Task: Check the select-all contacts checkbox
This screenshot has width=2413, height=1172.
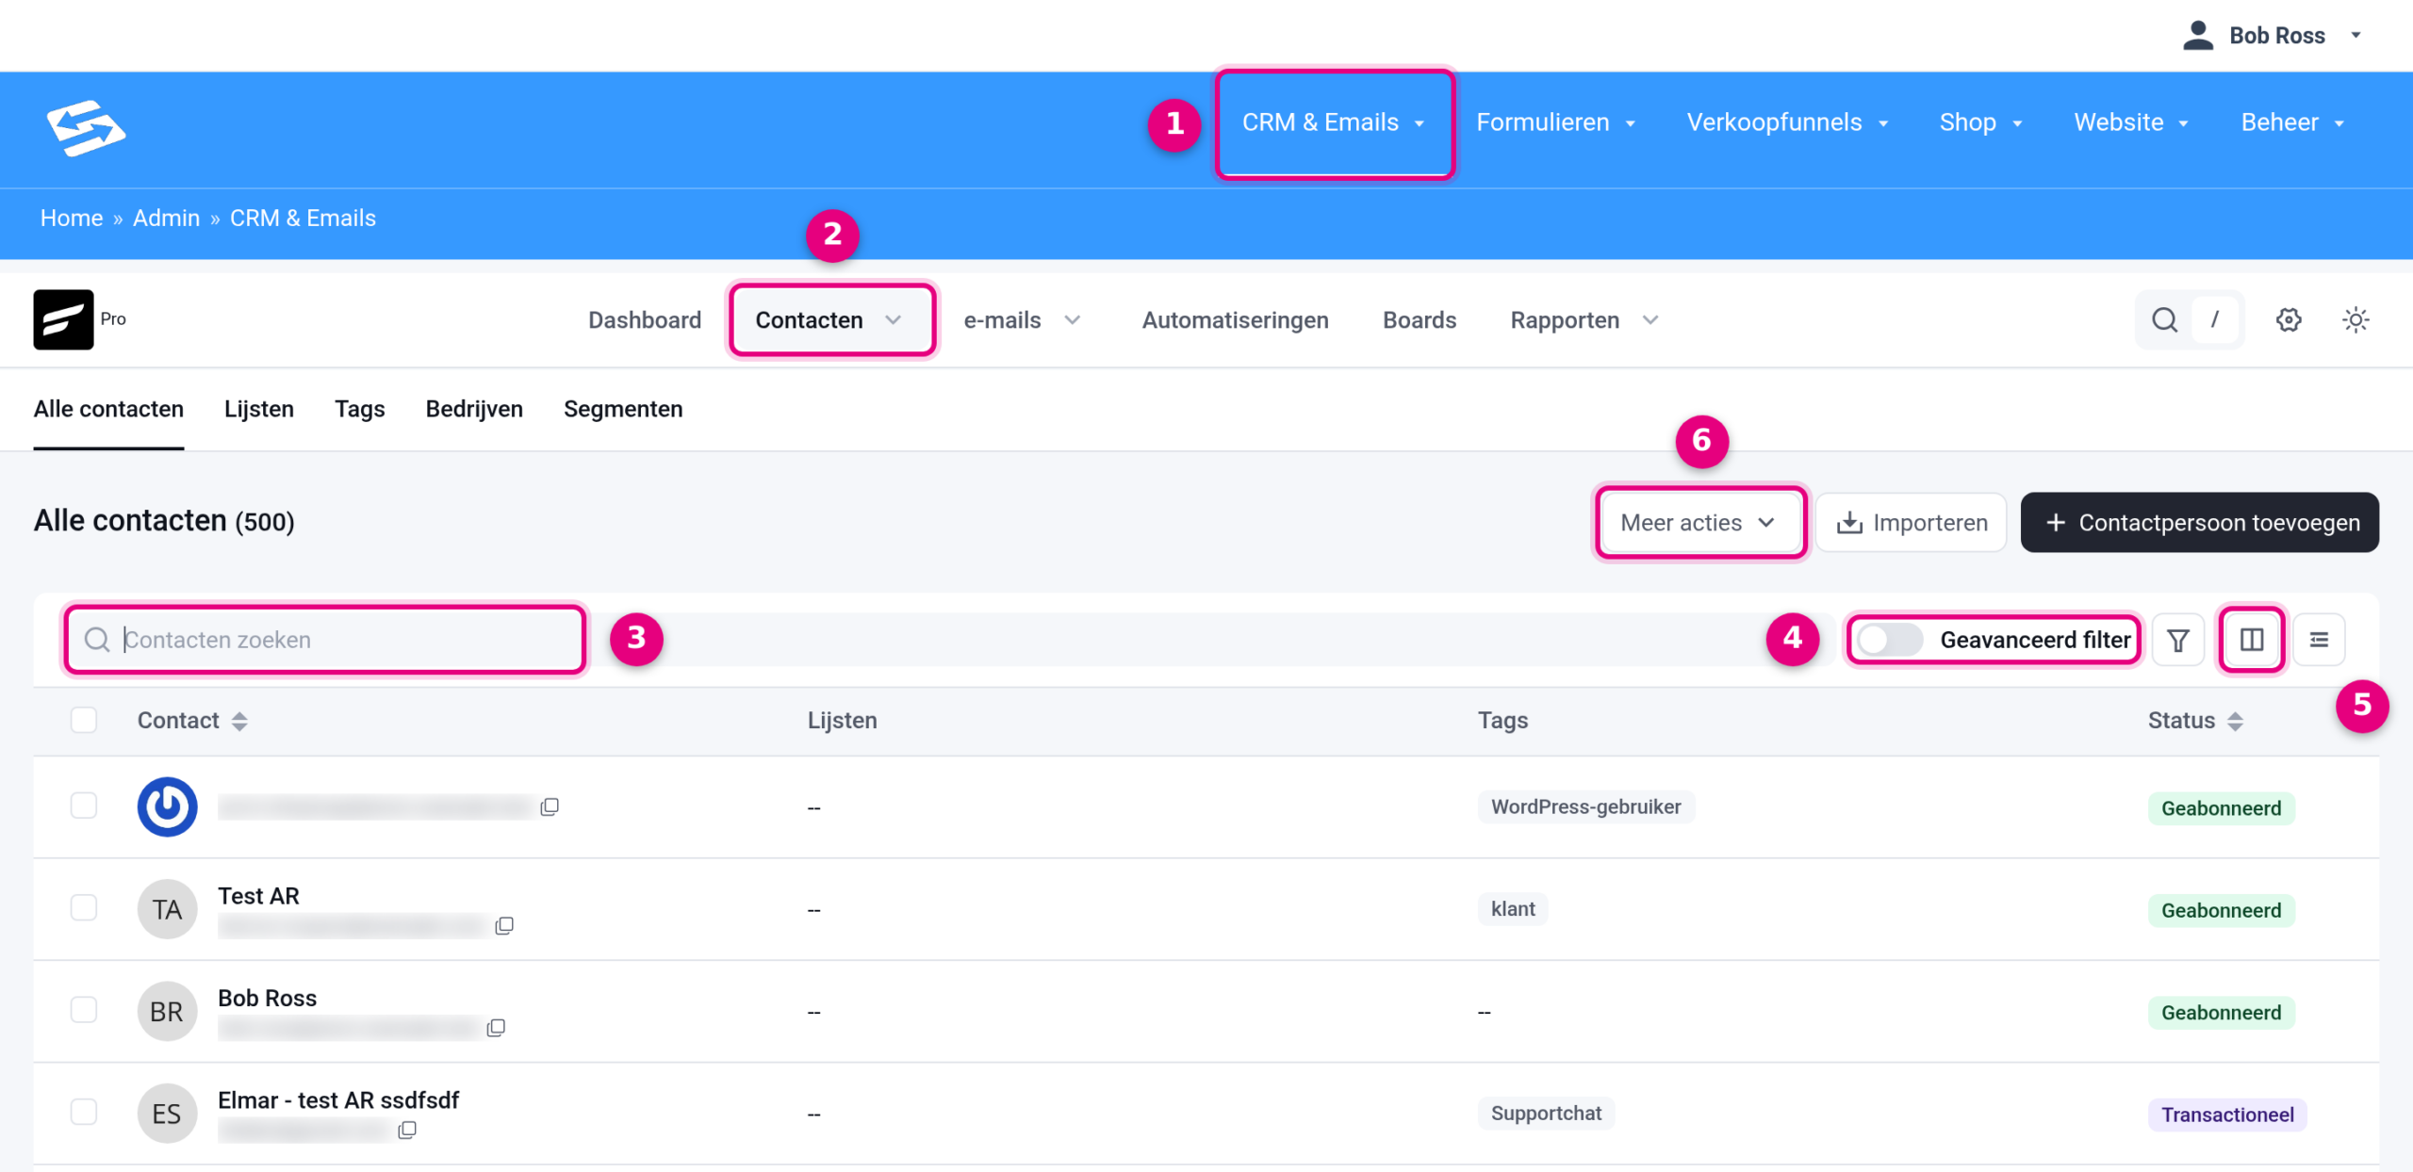Action: tap(84, 720)
